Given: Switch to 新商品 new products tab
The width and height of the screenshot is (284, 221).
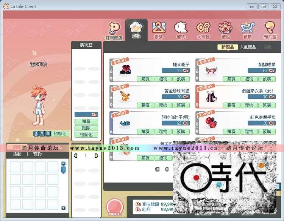Looking at the screenshot, I should tap(228, 47).
